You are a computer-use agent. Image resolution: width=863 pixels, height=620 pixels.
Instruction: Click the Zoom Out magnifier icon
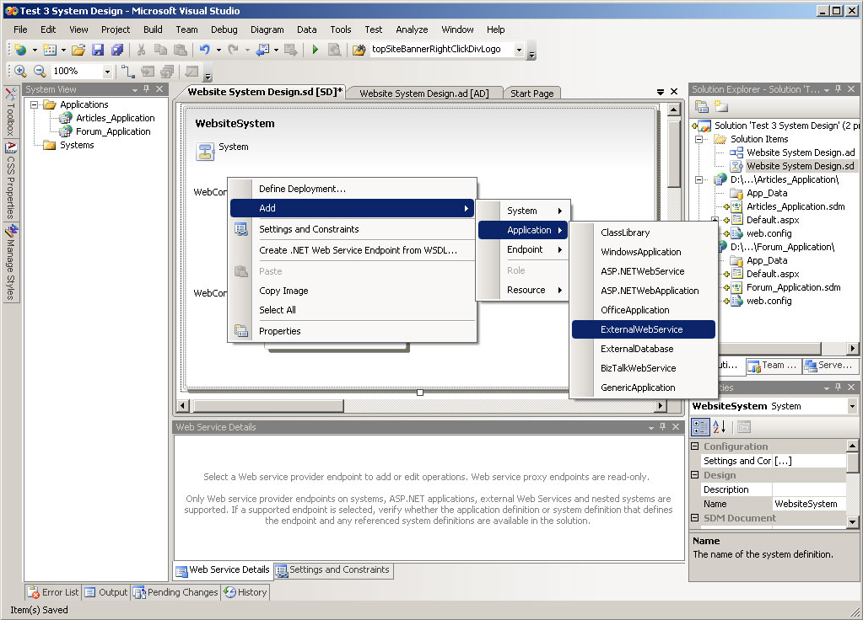click(x=39, y=71)
